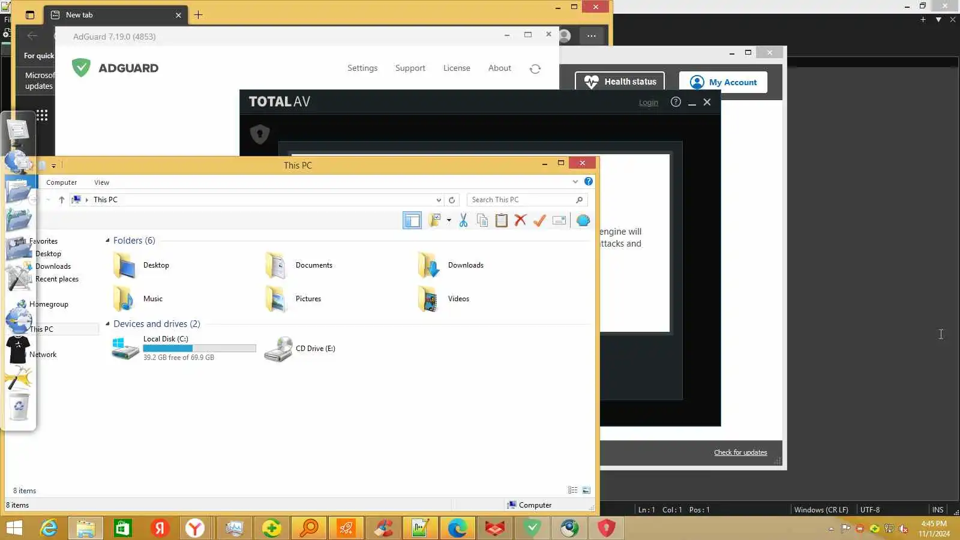This screenshot has height=540, width=960.
Task: Select Downloads in the Favorites sidebar
Action: 53,266
